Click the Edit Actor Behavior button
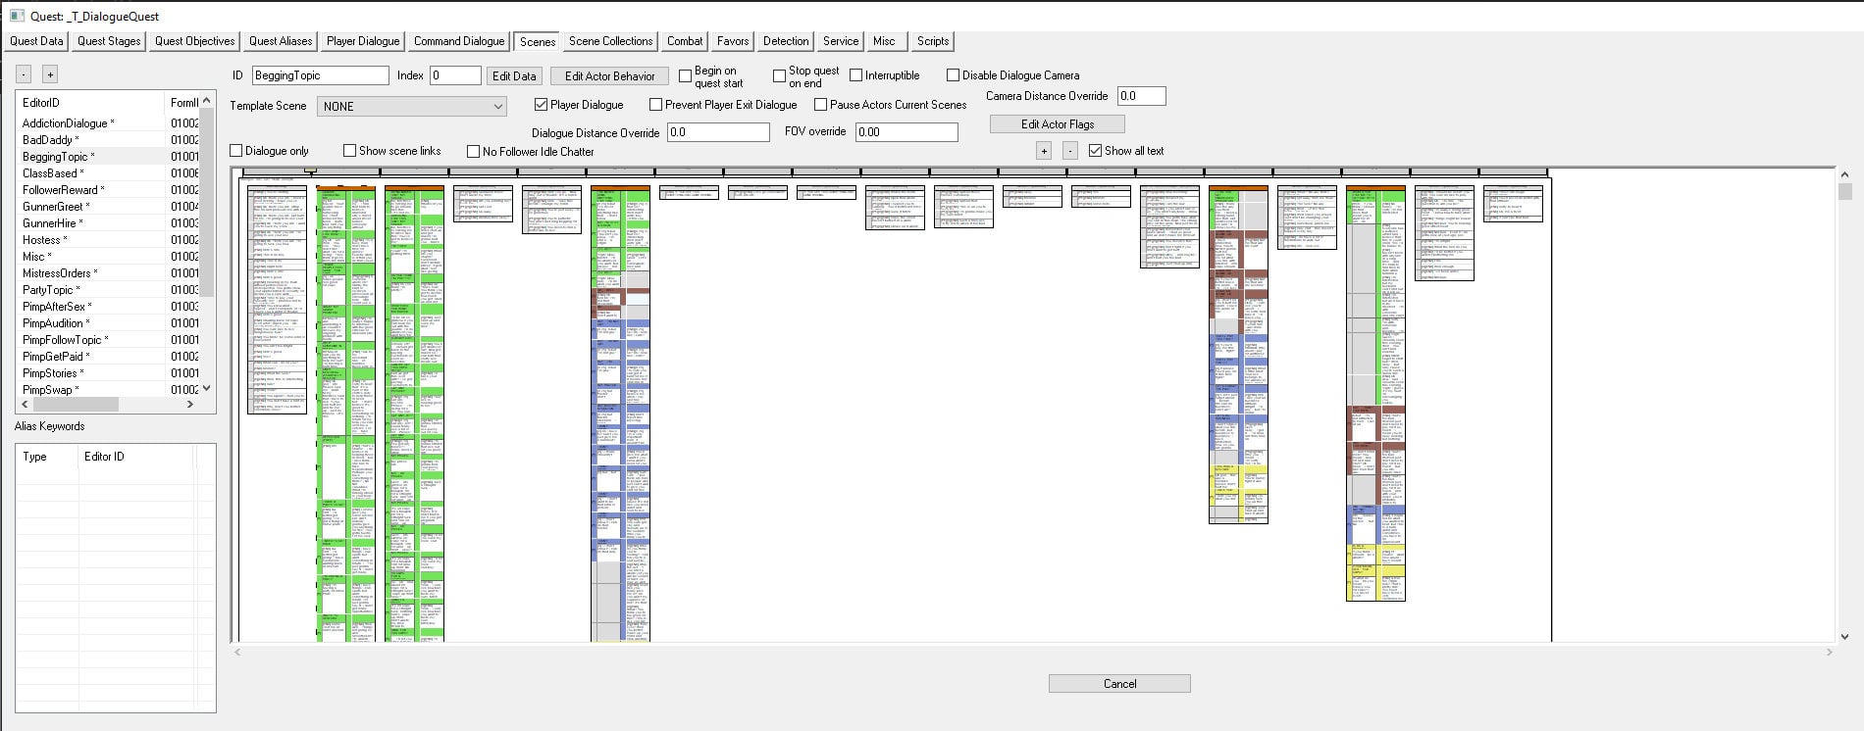Screen dimensions: 1864x731 pos(609,75)
